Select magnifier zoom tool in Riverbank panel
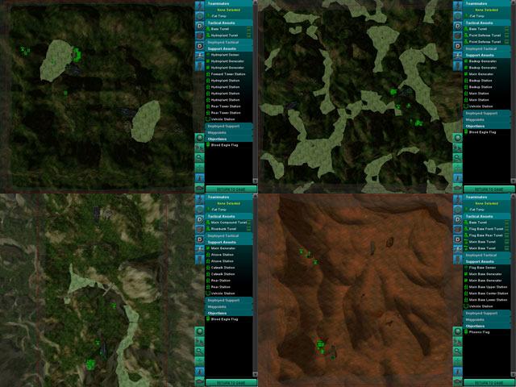 [200, 352]
